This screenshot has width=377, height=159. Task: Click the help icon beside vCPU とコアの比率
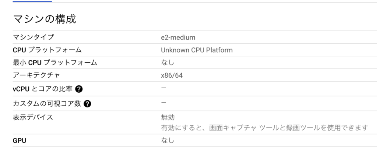(x=79, y=89)
